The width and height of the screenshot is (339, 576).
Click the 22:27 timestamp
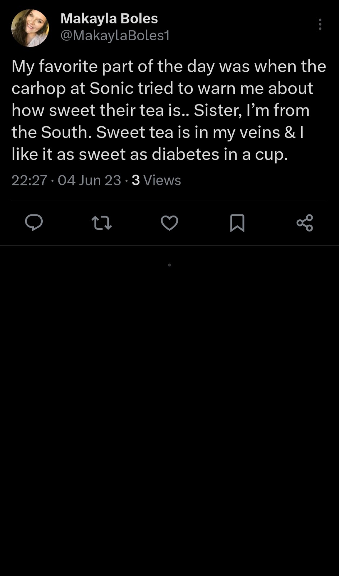pyautogui.click(x=29, y=180)
